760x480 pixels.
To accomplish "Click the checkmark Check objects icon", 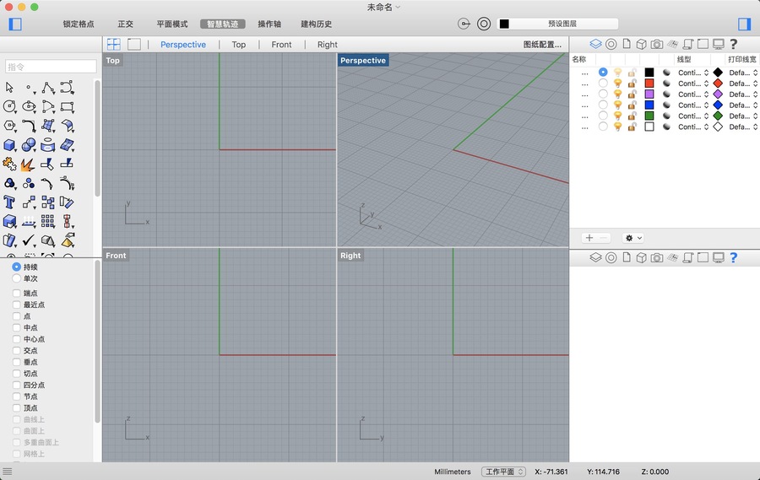I will pyautogui.click(x=29, y=240).
